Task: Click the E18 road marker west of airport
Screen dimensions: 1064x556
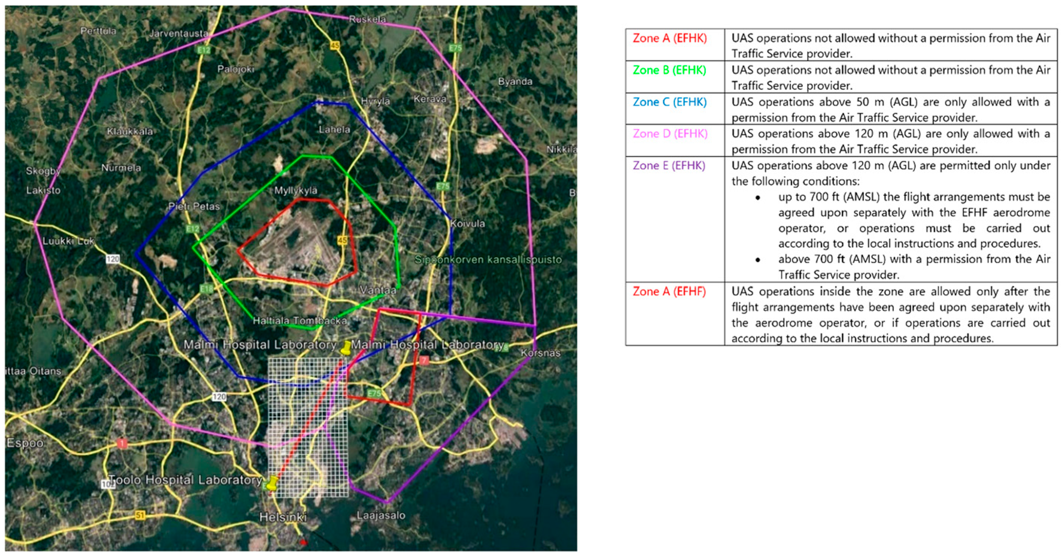Action: coord(206,289)
